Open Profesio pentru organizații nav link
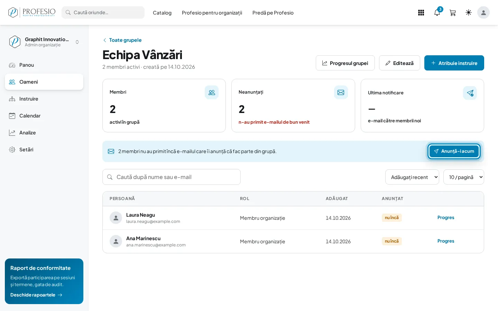Screen dimensions: 498x311 point(212,13)
